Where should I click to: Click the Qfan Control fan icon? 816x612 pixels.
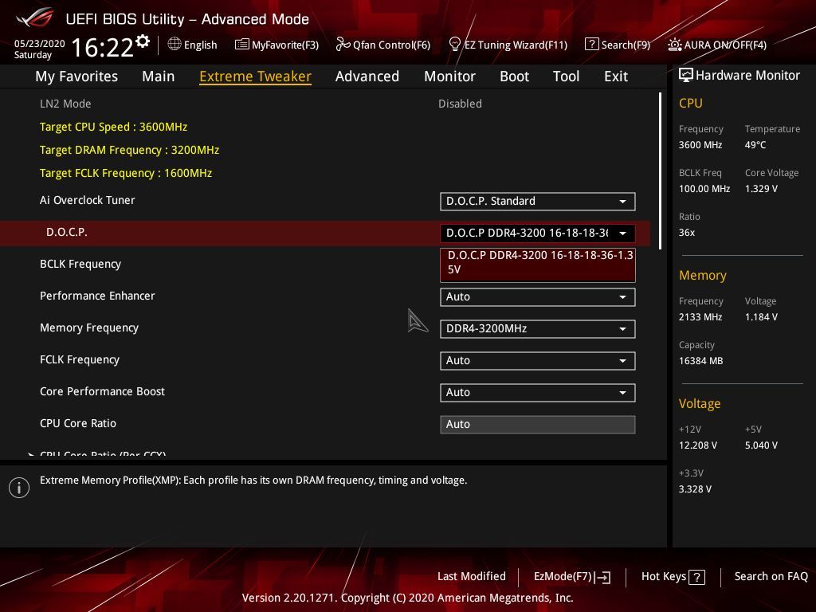343,45
